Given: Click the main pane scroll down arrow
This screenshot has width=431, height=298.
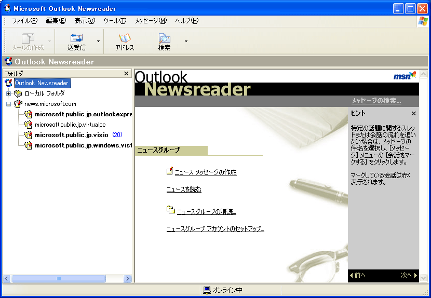Looking at the screenshot, I should 424,278.
